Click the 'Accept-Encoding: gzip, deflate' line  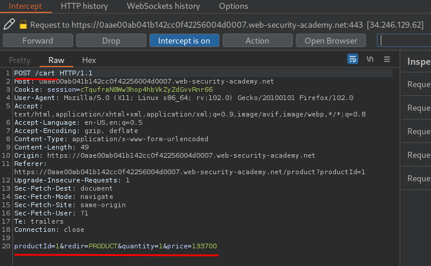(x=76, y=131)
